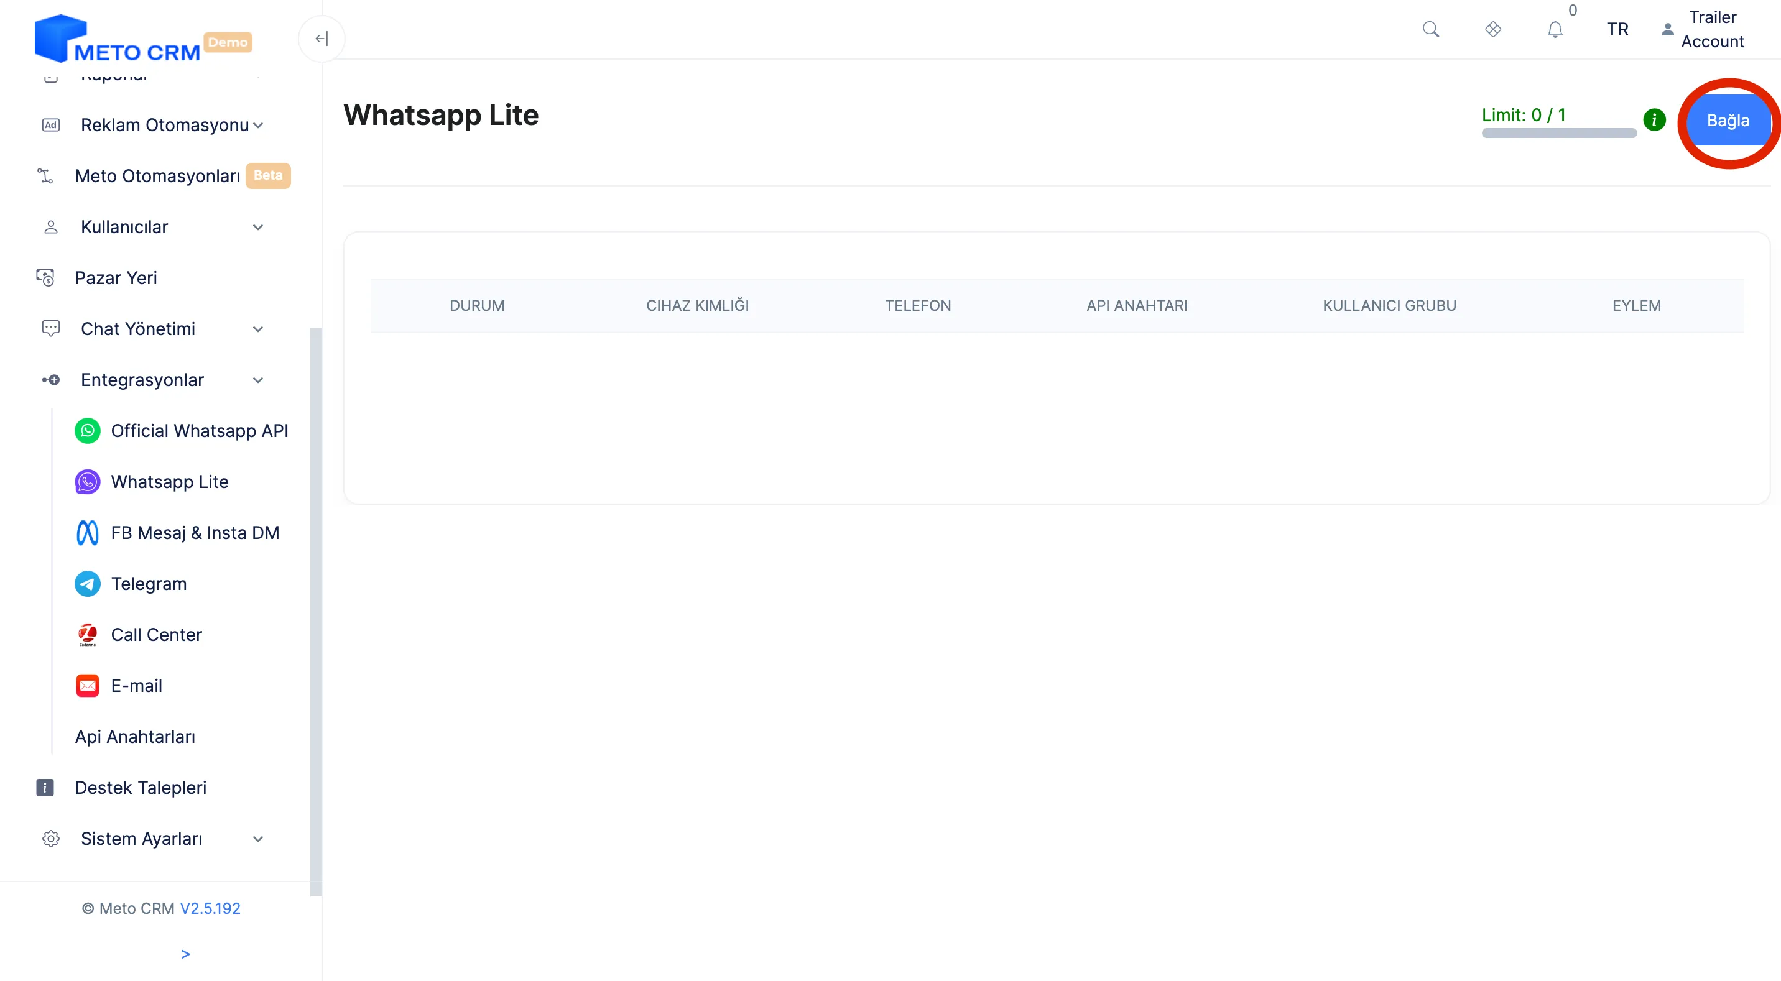Click the TELEFON column header
Image resolution: width=1781 pixels, height=981 pixels.
(x=918, y=306)
